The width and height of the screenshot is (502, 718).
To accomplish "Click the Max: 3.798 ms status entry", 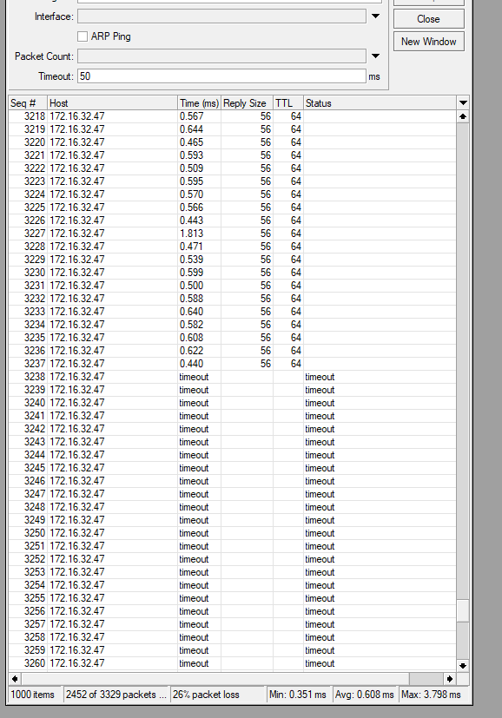I will (433, 695).
